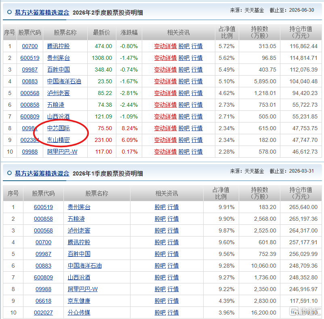Open 分众传媒 stock name link
324x319 pixels.
point(79,313)
